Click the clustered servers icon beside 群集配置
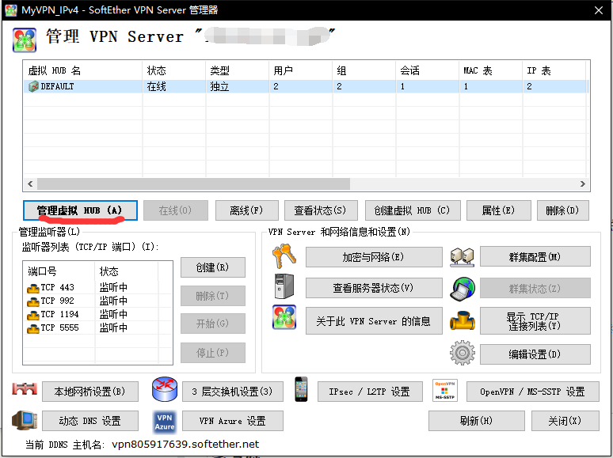The image size is (613, 458). 462,257
